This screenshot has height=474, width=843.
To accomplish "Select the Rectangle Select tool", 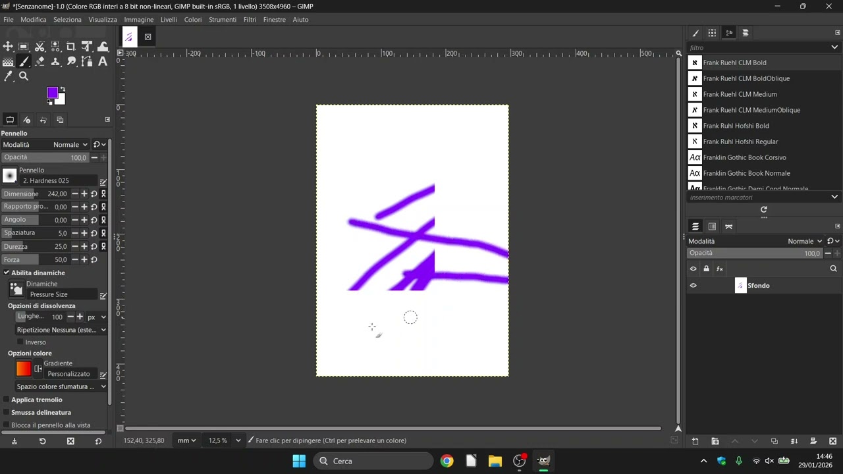I will pos(24,46).
